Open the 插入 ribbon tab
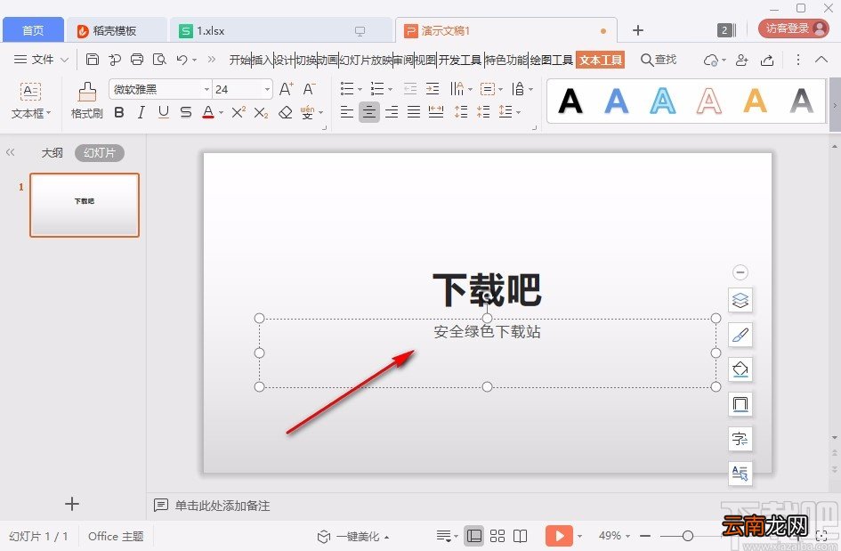The height and width of the screenshot is (551, 841). tap(263, 61)
